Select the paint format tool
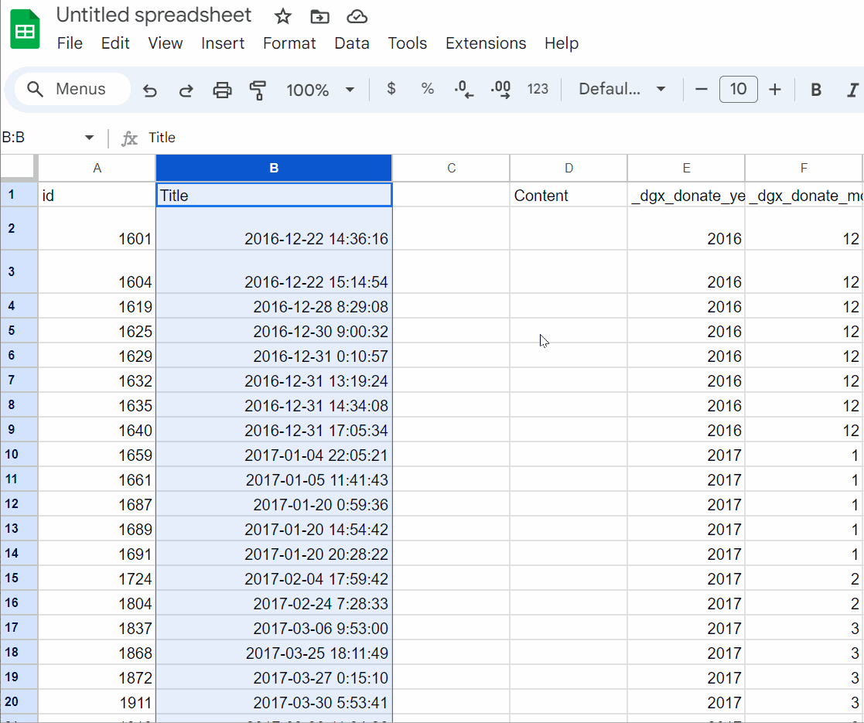 click(258, 89)
